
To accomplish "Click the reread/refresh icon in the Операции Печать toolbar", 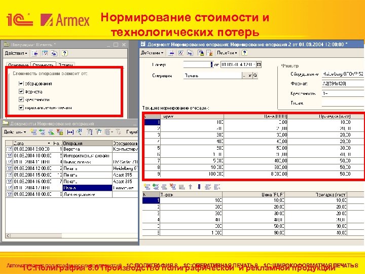I will tap(45, 53).
